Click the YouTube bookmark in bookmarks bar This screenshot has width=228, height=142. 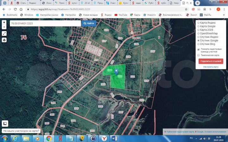pos(121,15)
